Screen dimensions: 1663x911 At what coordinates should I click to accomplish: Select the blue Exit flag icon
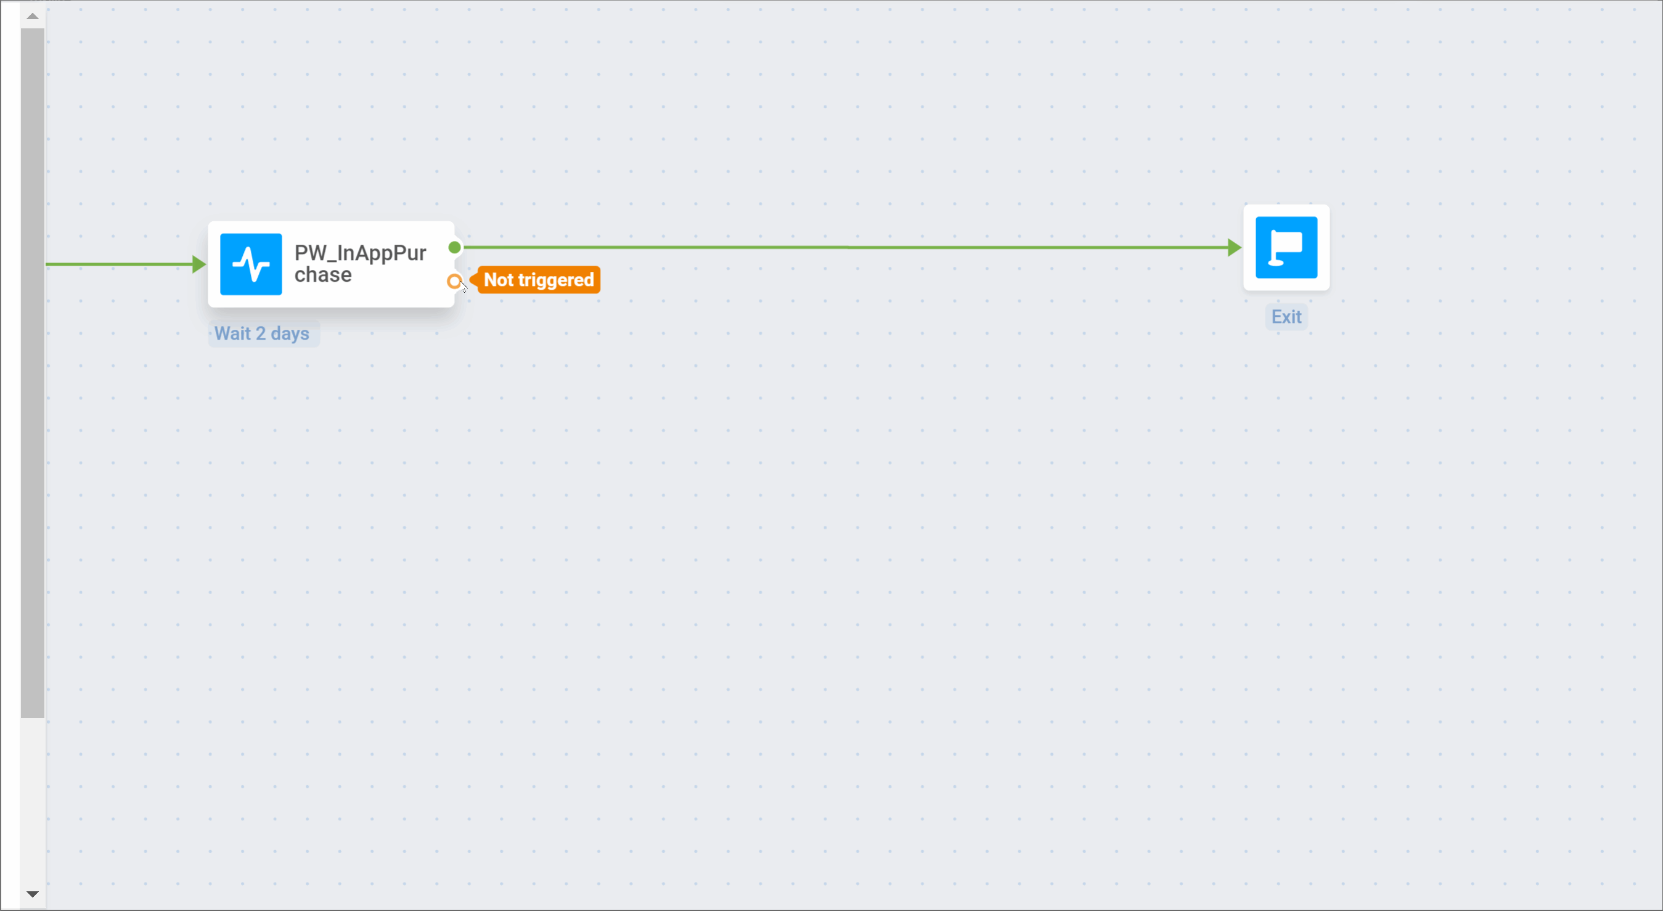click(x=1286, y=247)
